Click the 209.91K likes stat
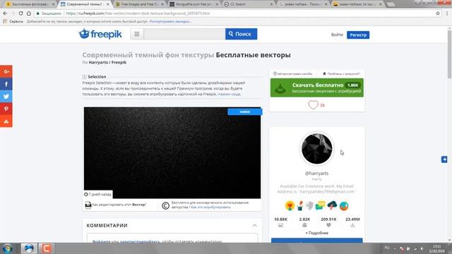The height and width of the screenshot is (254, 452). point(328,222)
